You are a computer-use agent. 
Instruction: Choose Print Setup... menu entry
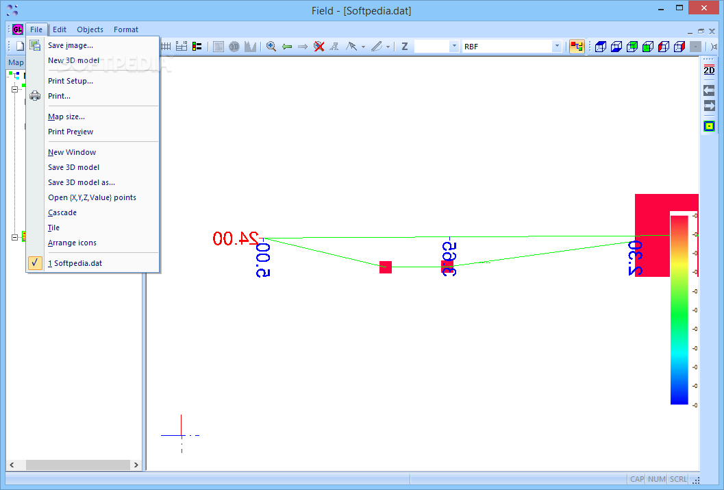(x=92, y=81)
